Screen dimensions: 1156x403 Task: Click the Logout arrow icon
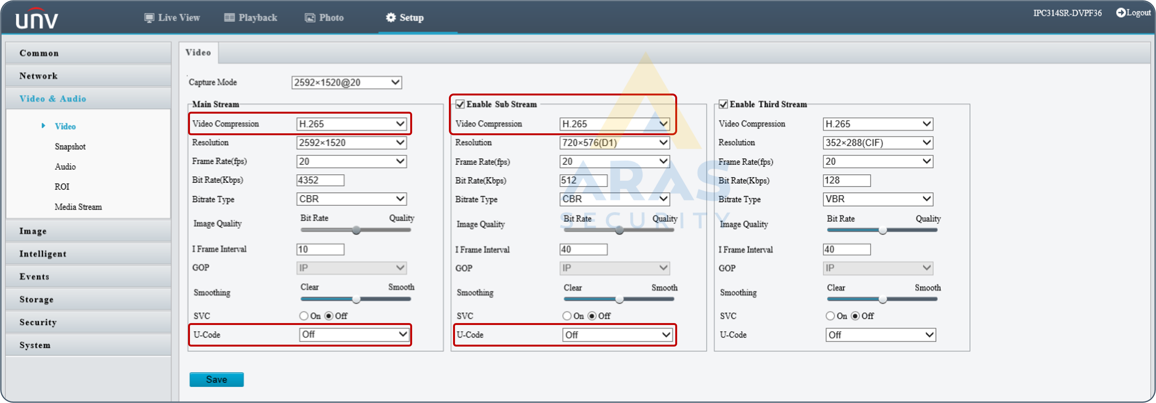pyautogui.click(x=1120, y=12)
